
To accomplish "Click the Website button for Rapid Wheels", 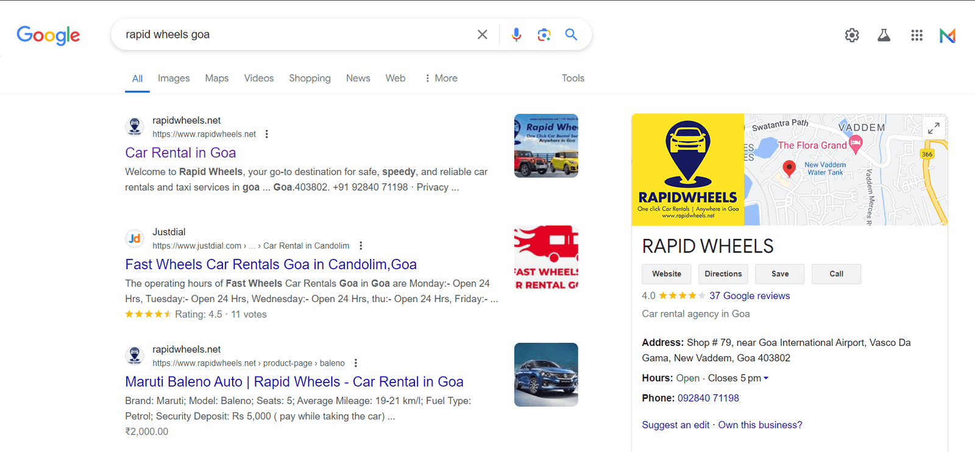I will point(667,274).
